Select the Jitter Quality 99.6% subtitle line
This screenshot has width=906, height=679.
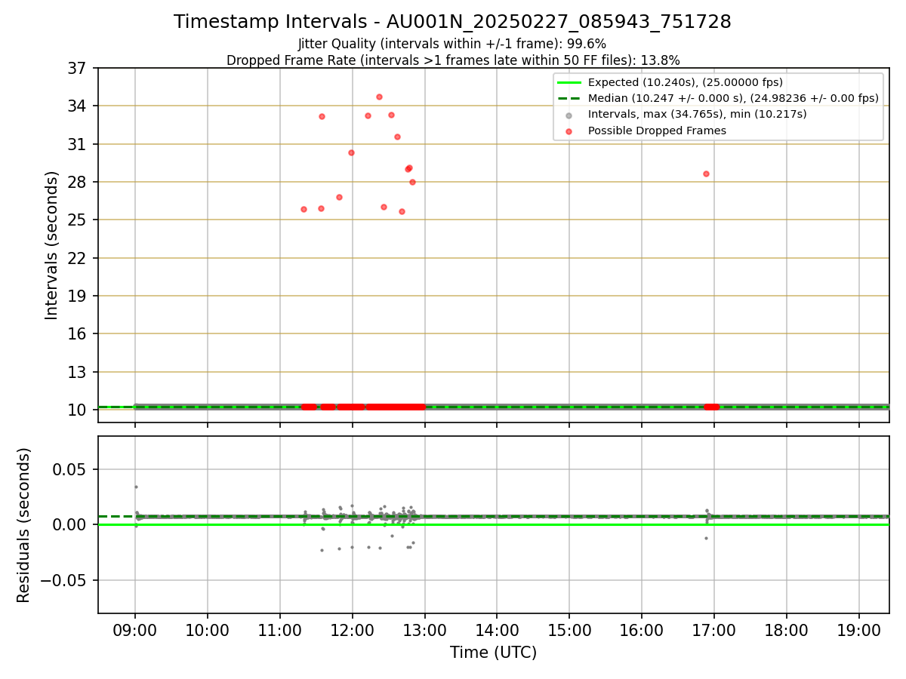[x=452, y=44]
